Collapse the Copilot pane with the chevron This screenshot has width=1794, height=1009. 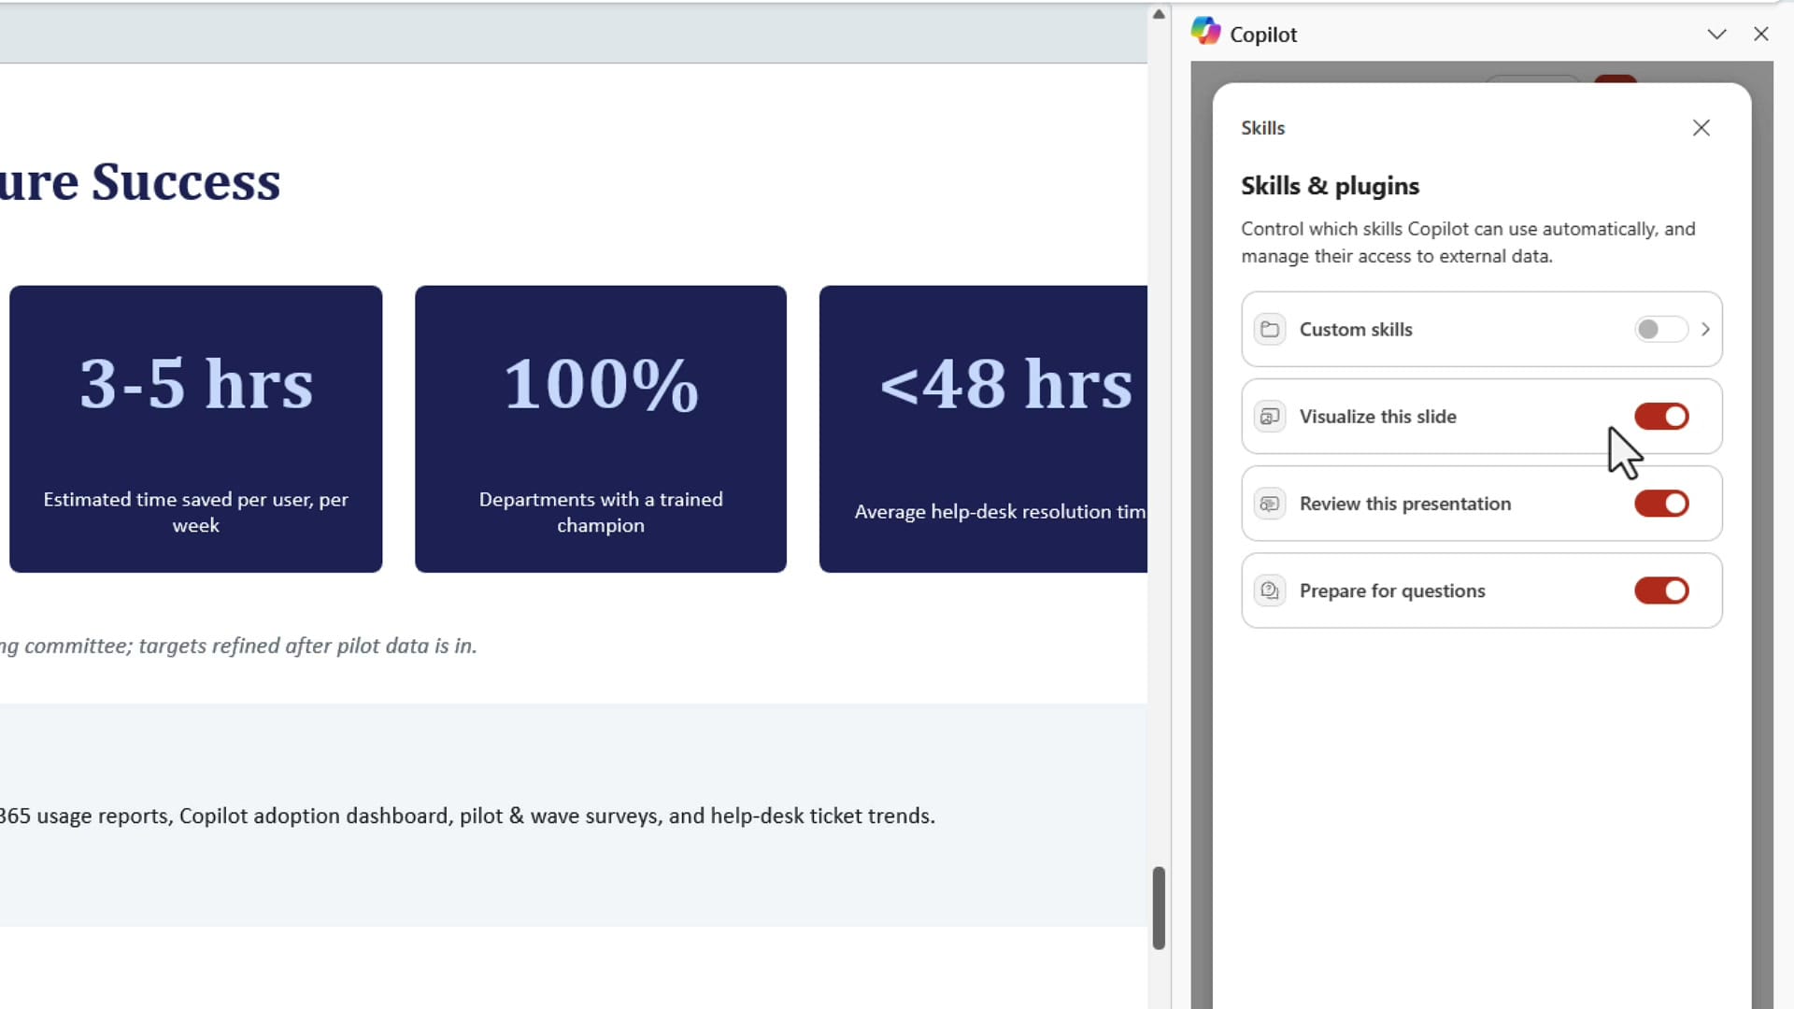click(x=1716, y=35)
